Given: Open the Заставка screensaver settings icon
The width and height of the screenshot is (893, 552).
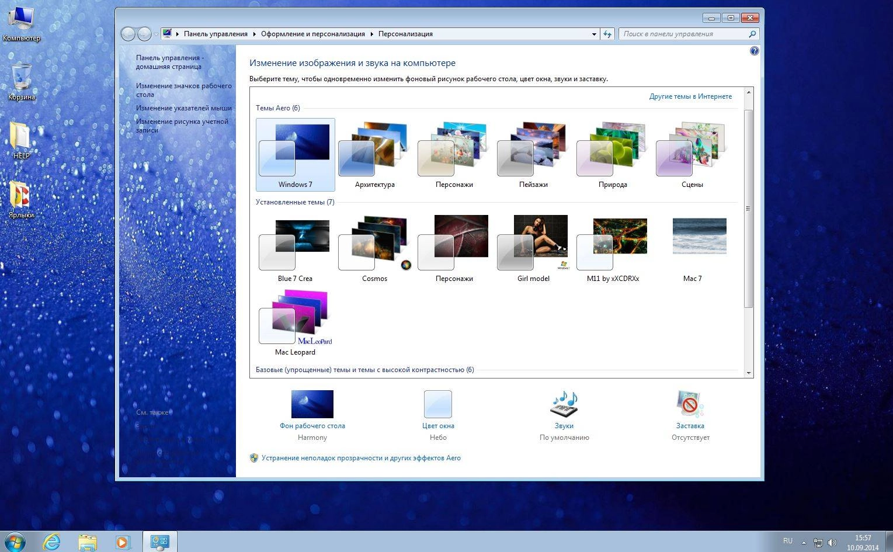Looking at the screenshot, I should tap(690, 404).
